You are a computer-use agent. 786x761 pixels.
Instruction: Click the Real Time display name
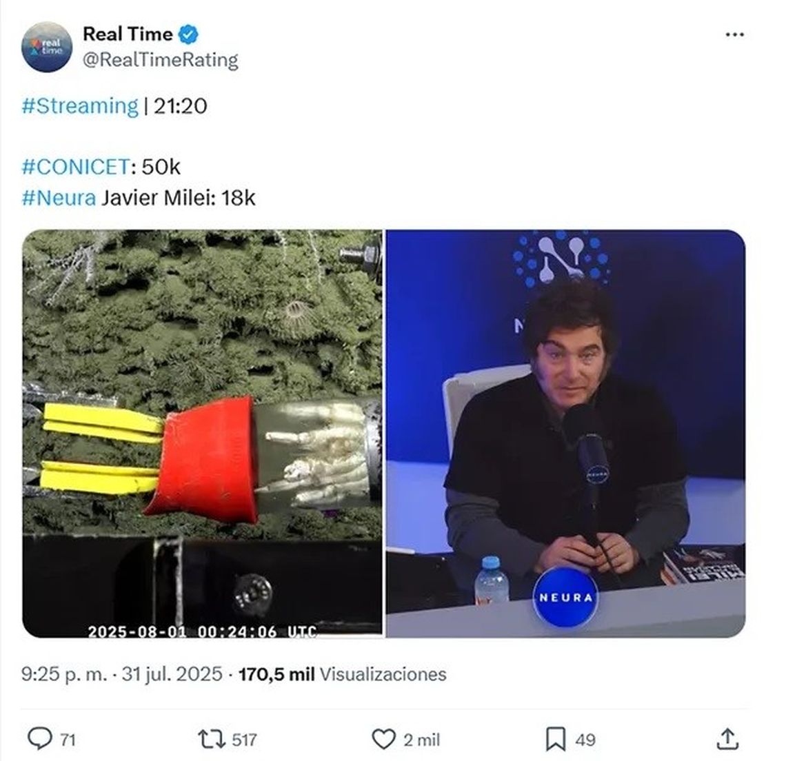point(128,34)
